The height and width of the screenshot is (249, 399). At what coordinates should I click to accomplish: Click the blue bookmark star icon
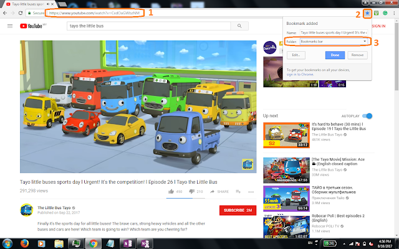pyautogui.click(x=367, y=13)
